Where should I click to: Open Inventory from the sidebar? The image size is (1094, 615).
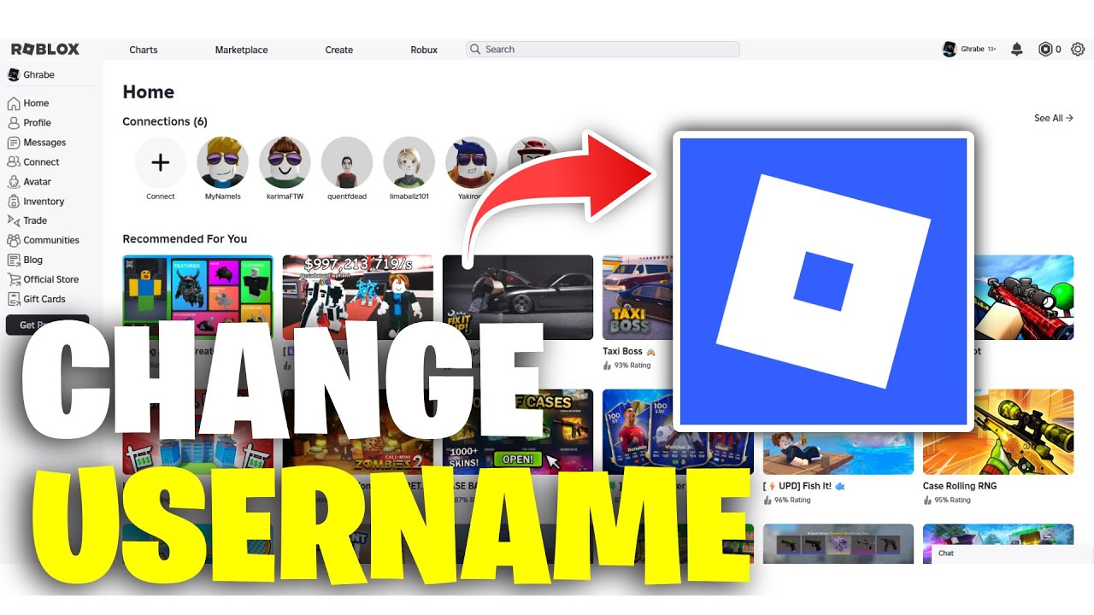[36, 202]
